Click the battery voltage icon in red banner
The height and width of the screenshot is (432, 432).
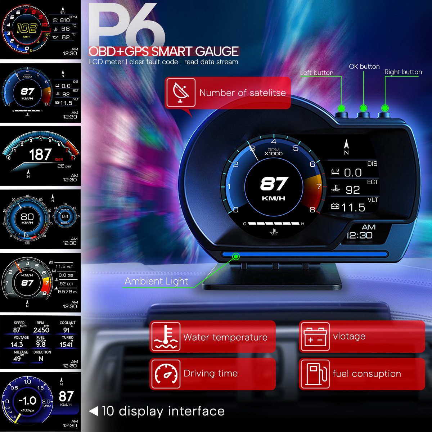click(x=314, y=337)
